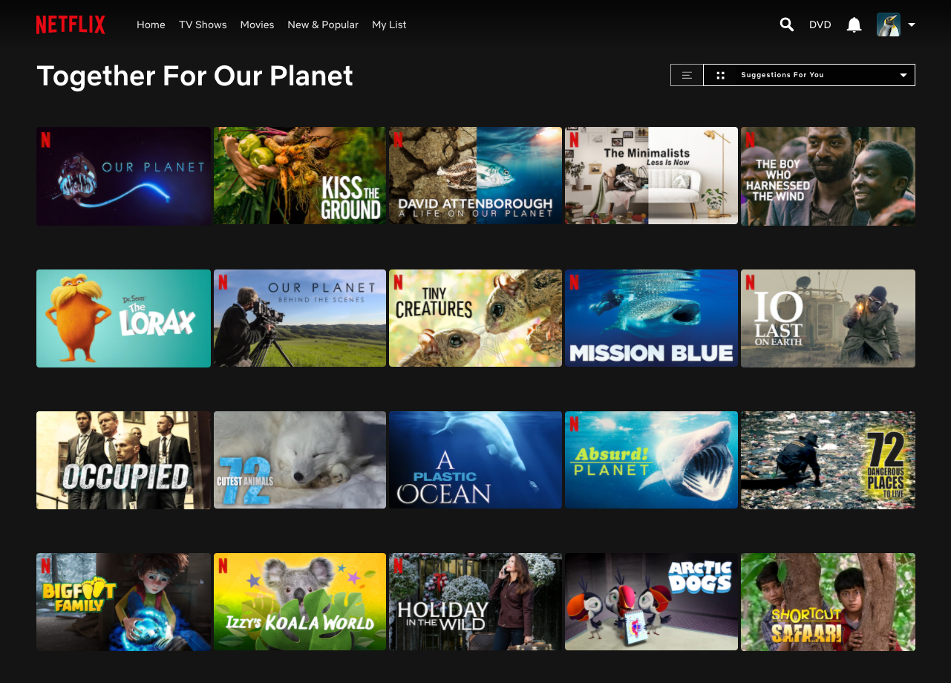Viewport: 951px width, 683px height.
Task: Switch to list view icon
Action: point(687,75)
